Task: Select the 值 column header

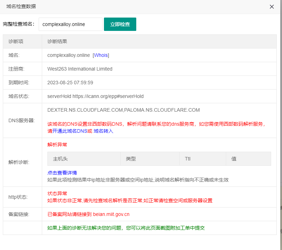Action: click(x=234, y=159)
